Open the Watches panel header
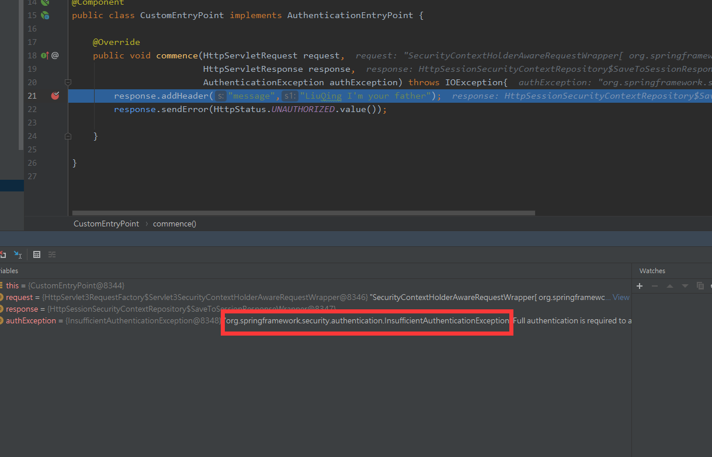Screen dimensions: 712x457 [x=652, y=271]
